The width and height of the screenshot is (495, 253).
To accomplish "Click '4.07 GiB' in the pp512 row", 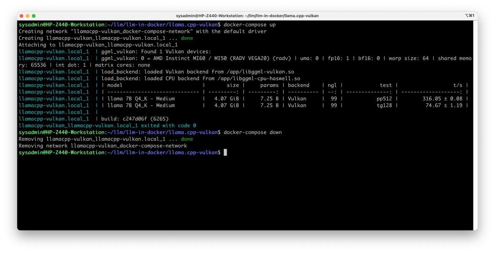I will 227,99.
